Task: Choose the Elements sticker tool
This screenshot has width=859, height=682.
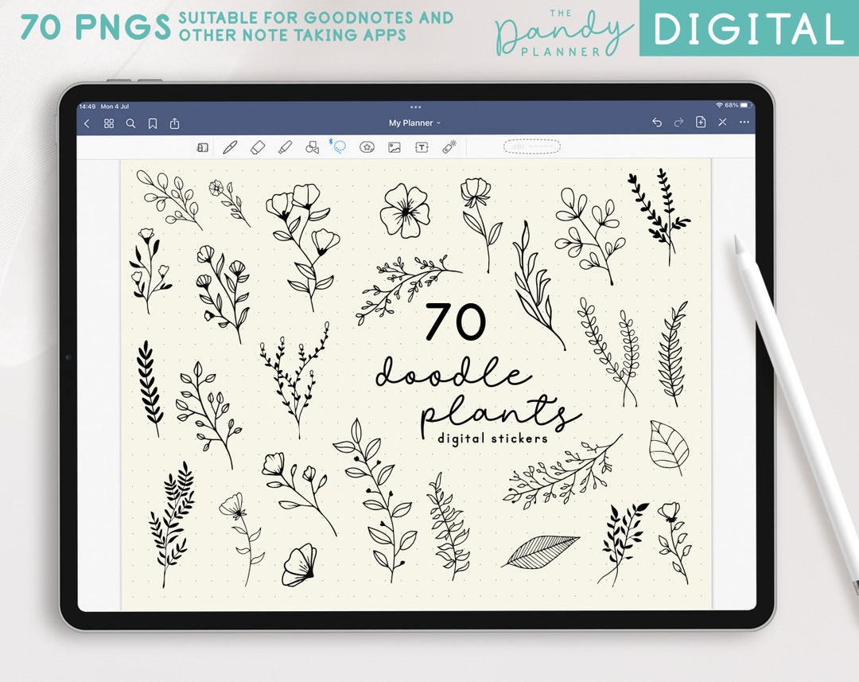Action: click(366, 148)
